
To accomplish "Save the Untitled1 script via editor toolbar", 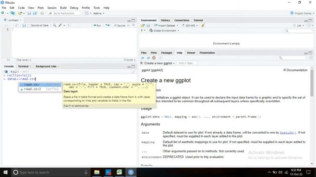I will click(24, 26).
